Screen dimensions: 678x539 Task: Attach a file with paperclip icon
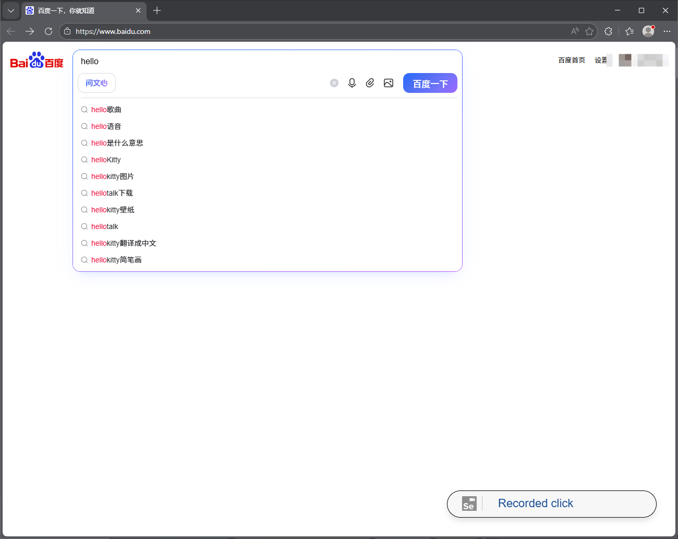coord(370,83)
